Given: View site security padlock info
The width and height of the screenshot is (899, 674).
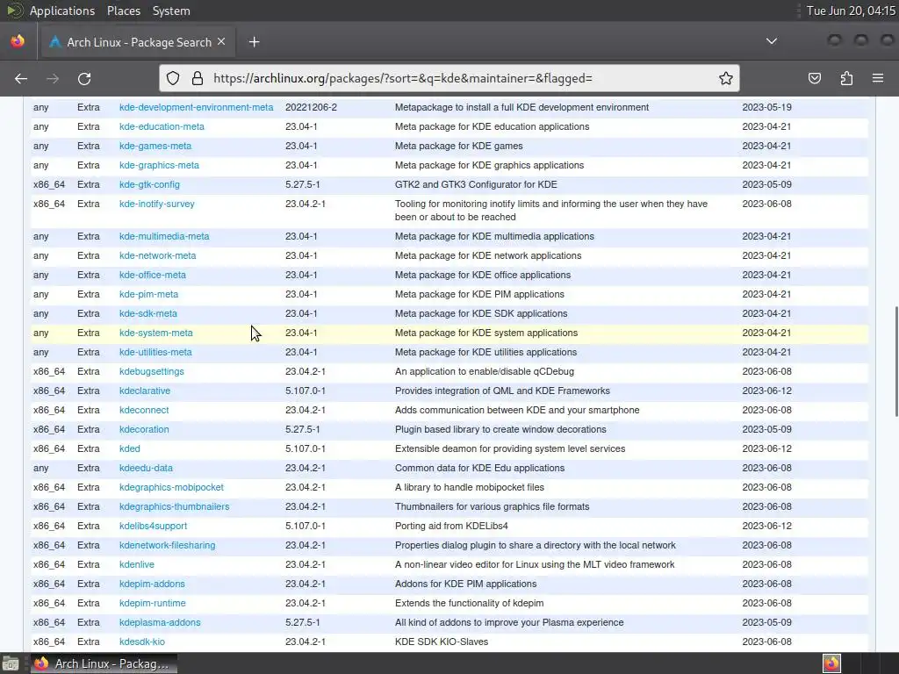Looking at the screenshot, I should point(198,78).
